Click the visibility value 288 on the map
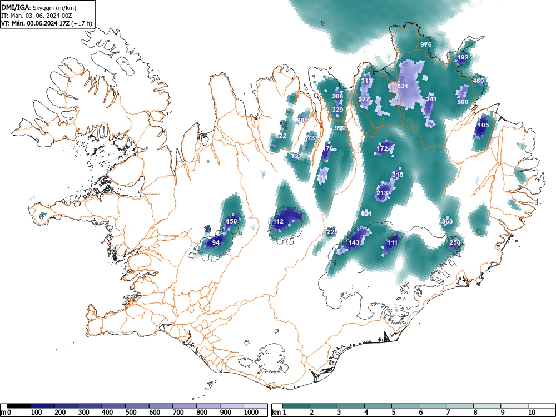Image resolution: width=556 pixels, height=417 pixels. [x=337, y=96]
